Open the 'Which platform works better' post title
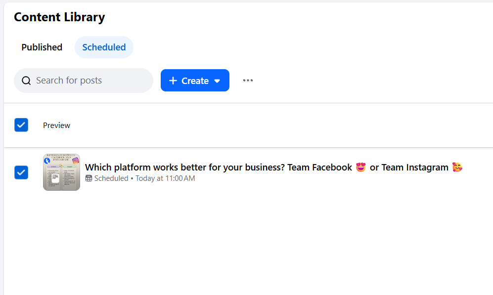The width and height of the screenshot is (493, 295). click(273, 168)
